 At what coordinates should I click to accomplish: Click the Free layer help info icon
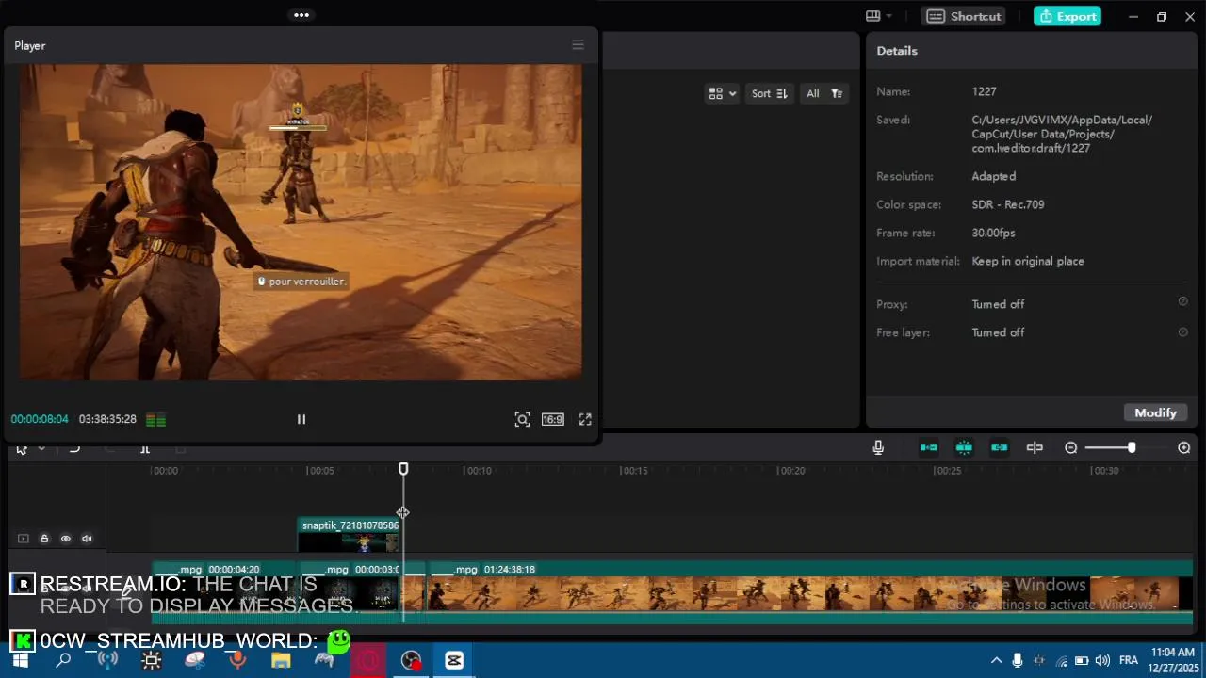pos(1183,331)
